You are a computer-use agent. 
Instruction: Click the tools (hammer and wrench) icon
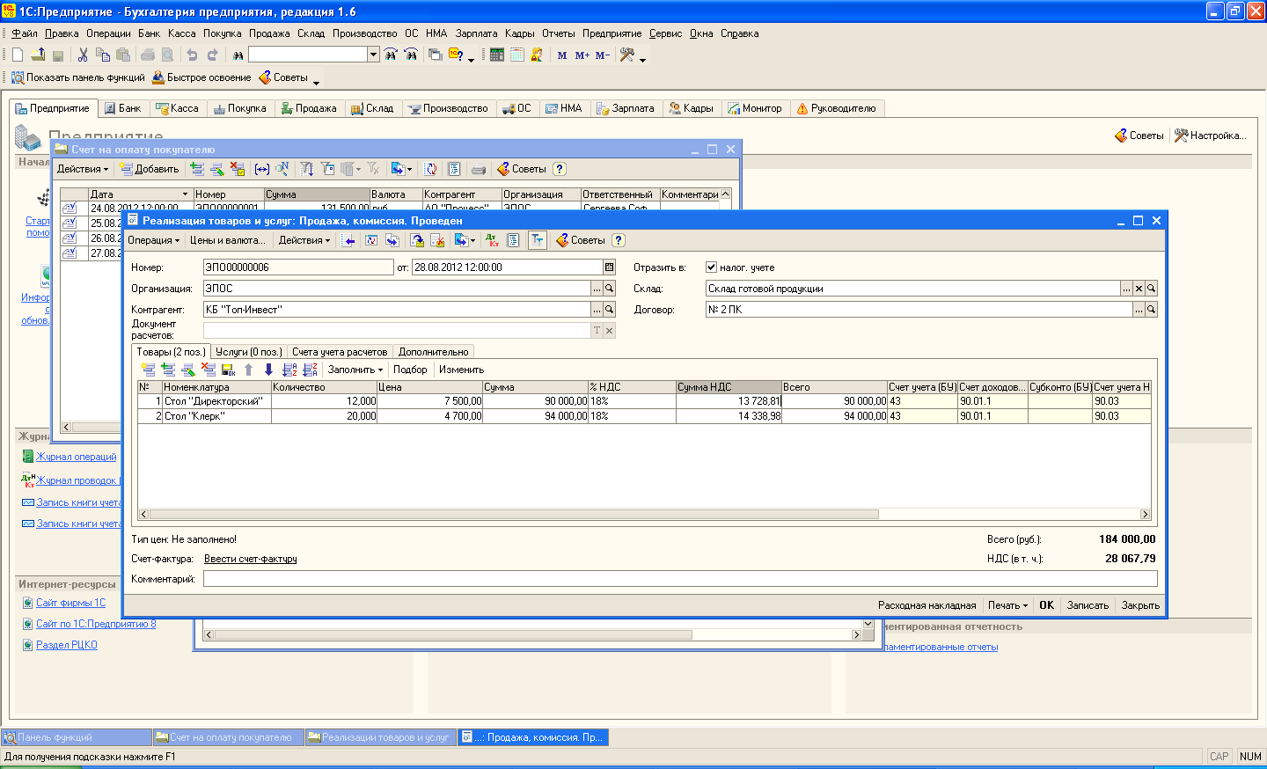tap(627, 55)
